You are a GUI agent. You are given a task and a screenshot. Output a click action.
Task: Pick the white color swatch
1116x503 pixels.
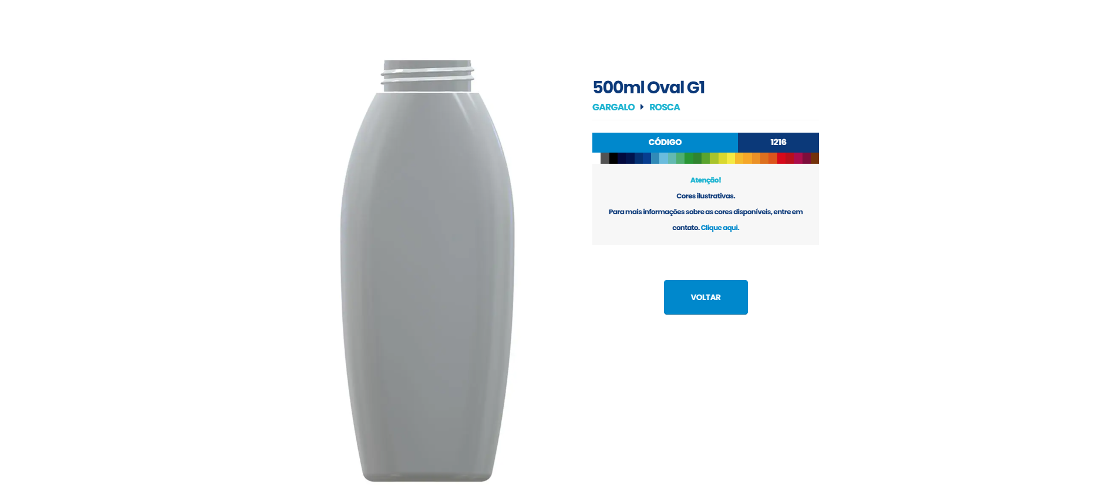point(596,158)
